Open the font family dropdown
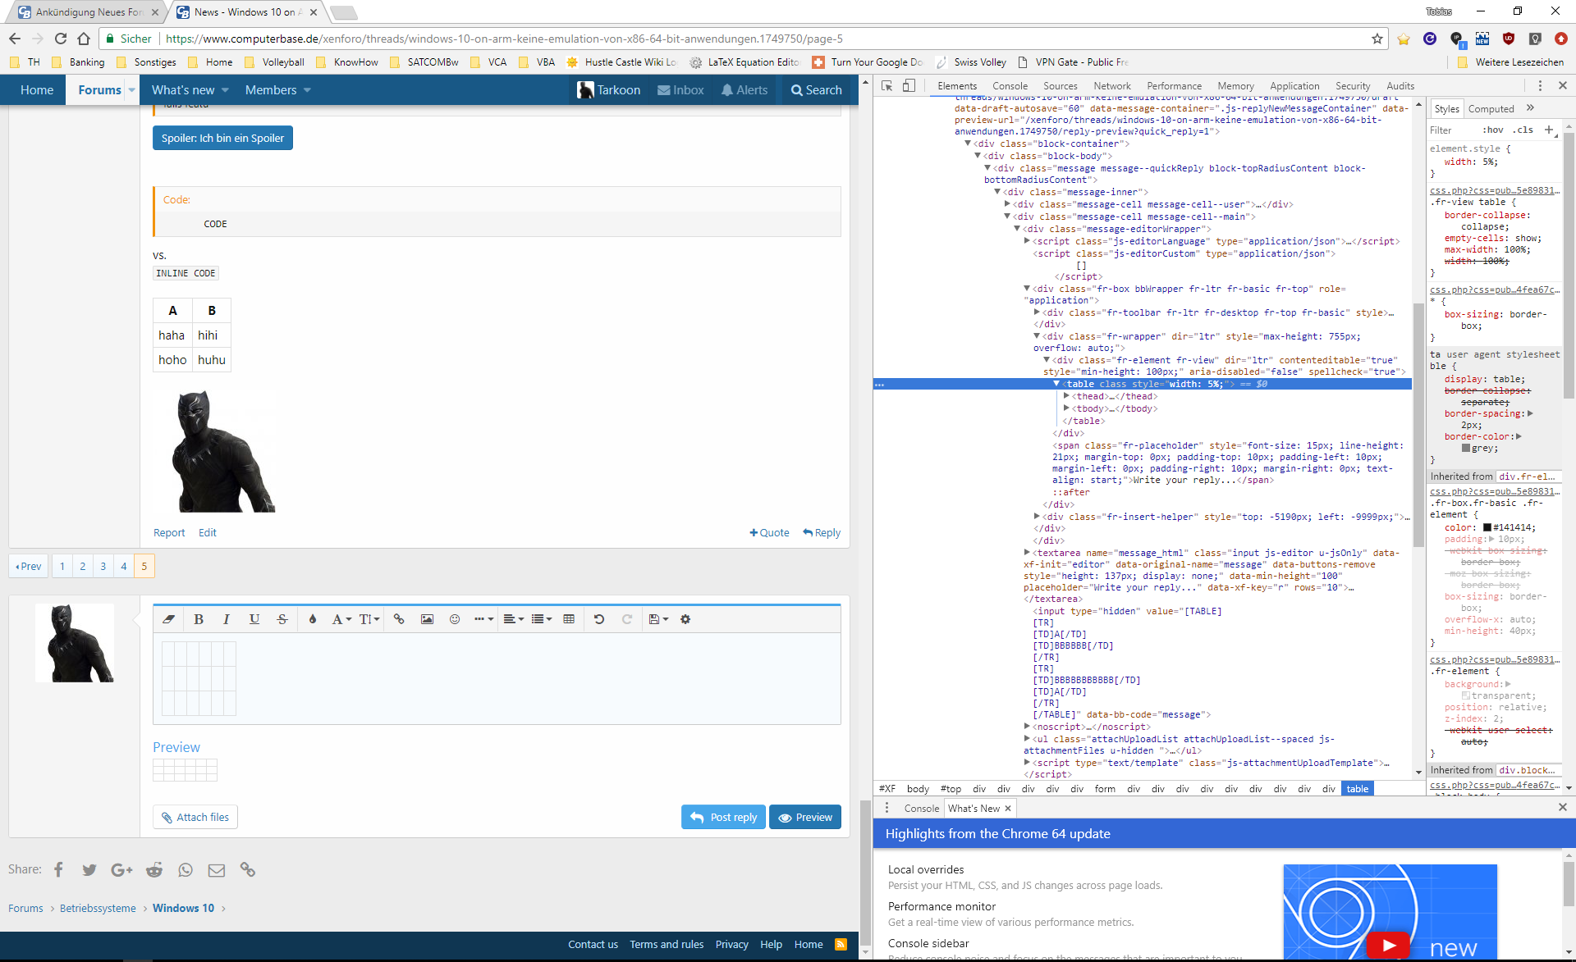 click(x=341, y=619)
